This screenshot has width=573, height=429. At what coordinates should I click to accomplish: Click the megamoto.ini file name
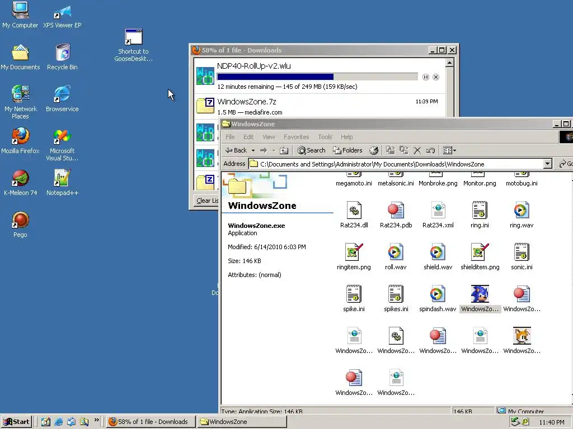point(354,183)
